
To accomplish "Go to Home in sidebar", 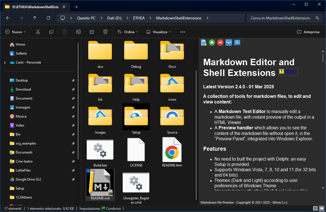I will (20, 44).
